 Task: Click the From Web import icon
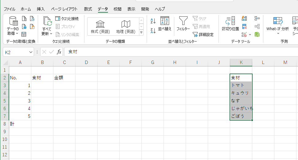[x=24, y=26]
